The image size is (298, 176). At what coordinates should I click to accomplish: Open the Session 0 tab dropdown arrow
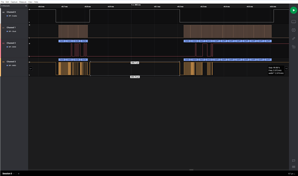tap(14, 174)
